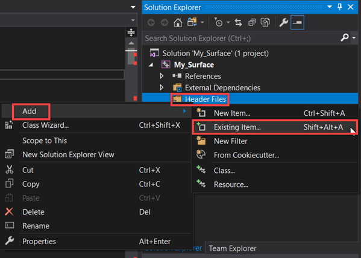This screenshot has width=361, height=258.
Task: Select the My_Surface project node
Action: [x=194, y=64]
